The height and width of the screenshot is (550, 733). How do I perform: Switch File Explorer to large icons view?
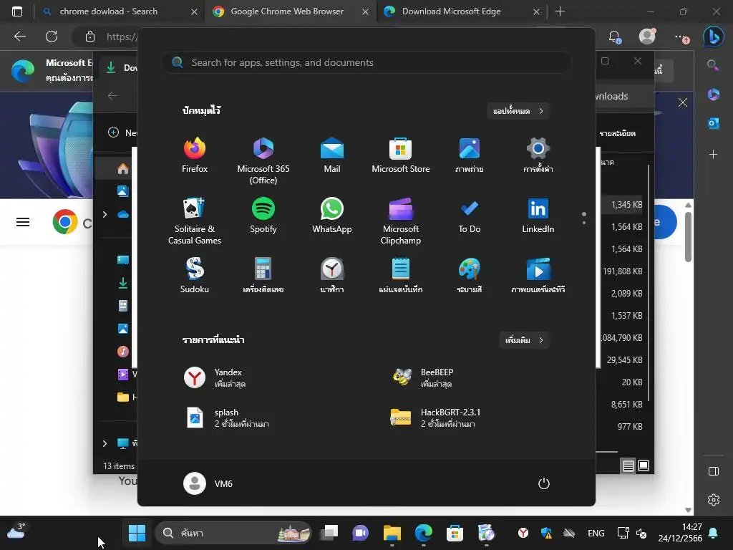644,465
